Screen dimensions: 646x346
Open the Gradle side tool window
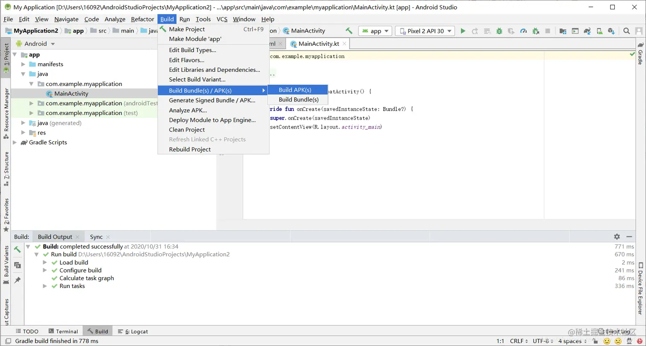[x=640, y=53]
